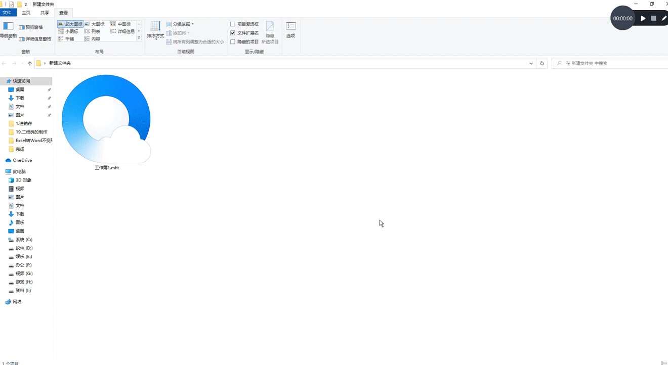Switch to the 主页 ribbon tab

(x=26, y=13)
